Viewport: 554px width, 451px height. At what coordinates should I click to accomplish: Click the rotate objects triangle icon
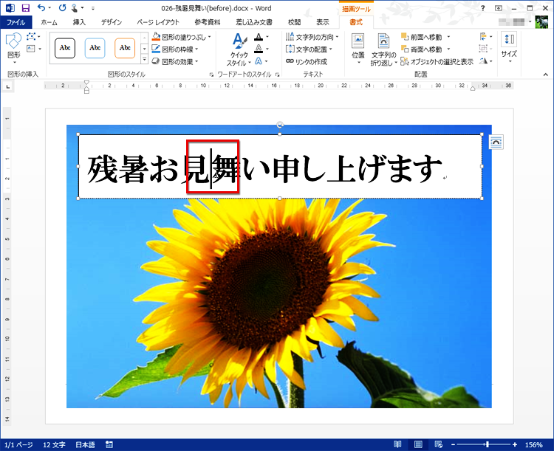pos(483,61)
